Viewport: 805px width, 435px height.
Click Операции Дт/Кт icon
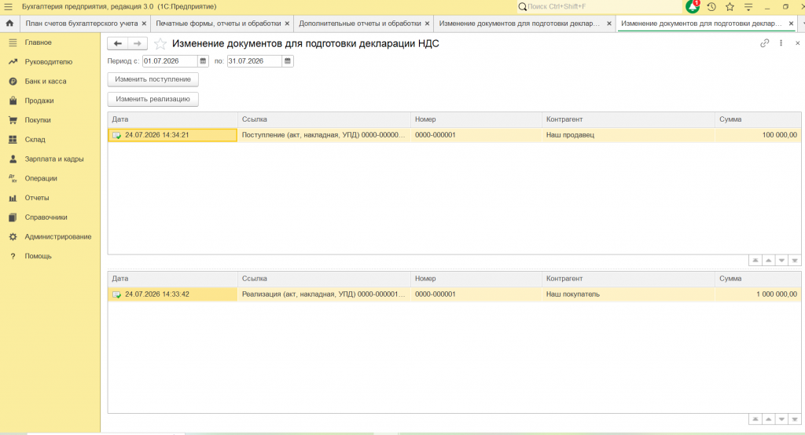click(13, 178)
